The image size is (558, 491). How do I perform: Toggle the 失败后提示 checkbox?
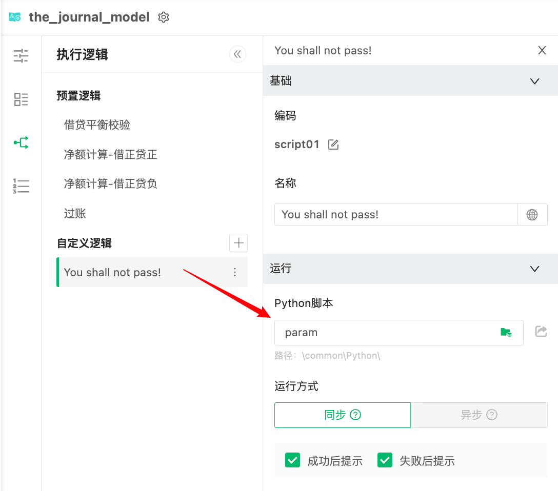(385, 461)
